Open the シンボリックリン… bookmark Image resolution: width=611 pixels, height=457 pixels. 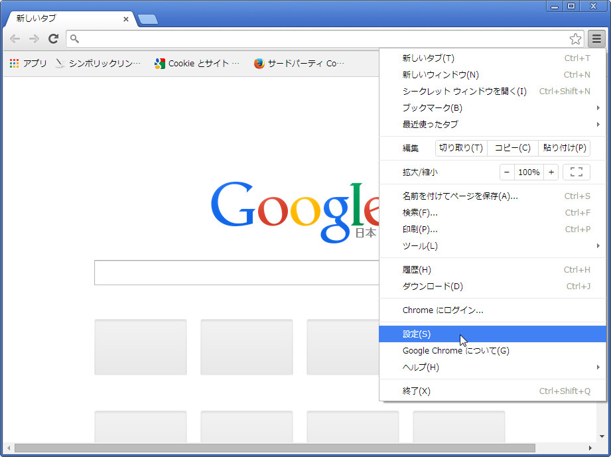pyautogui.click(x=98, y=63)
